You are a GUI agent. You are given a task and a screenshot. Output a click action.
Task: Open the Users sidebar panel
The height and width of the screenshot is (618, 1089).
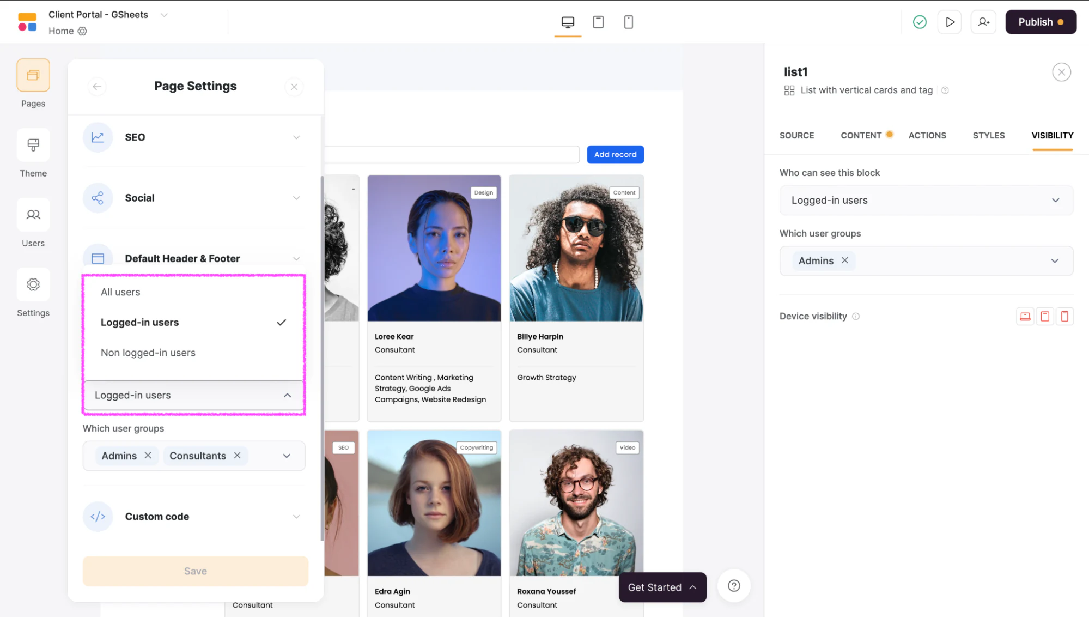[x=33, y=215]
